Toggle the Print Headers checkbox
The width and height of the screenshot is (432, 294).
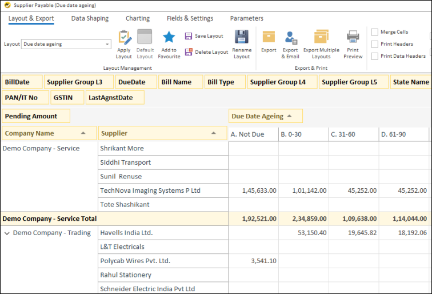[x=375, y=44]
